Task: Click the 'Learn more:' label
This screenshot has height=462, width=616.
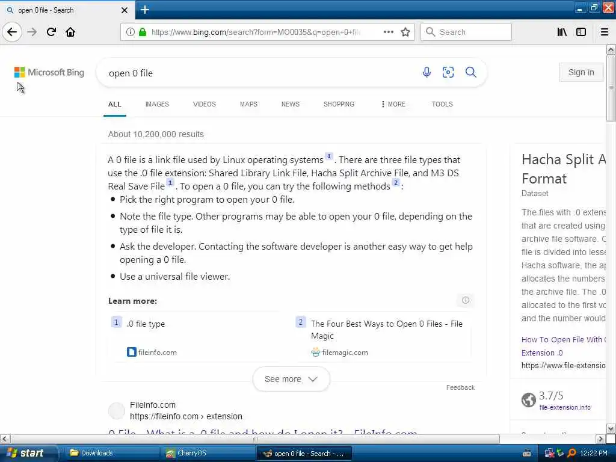Action: pyautogui.click(x=133, y=301)
